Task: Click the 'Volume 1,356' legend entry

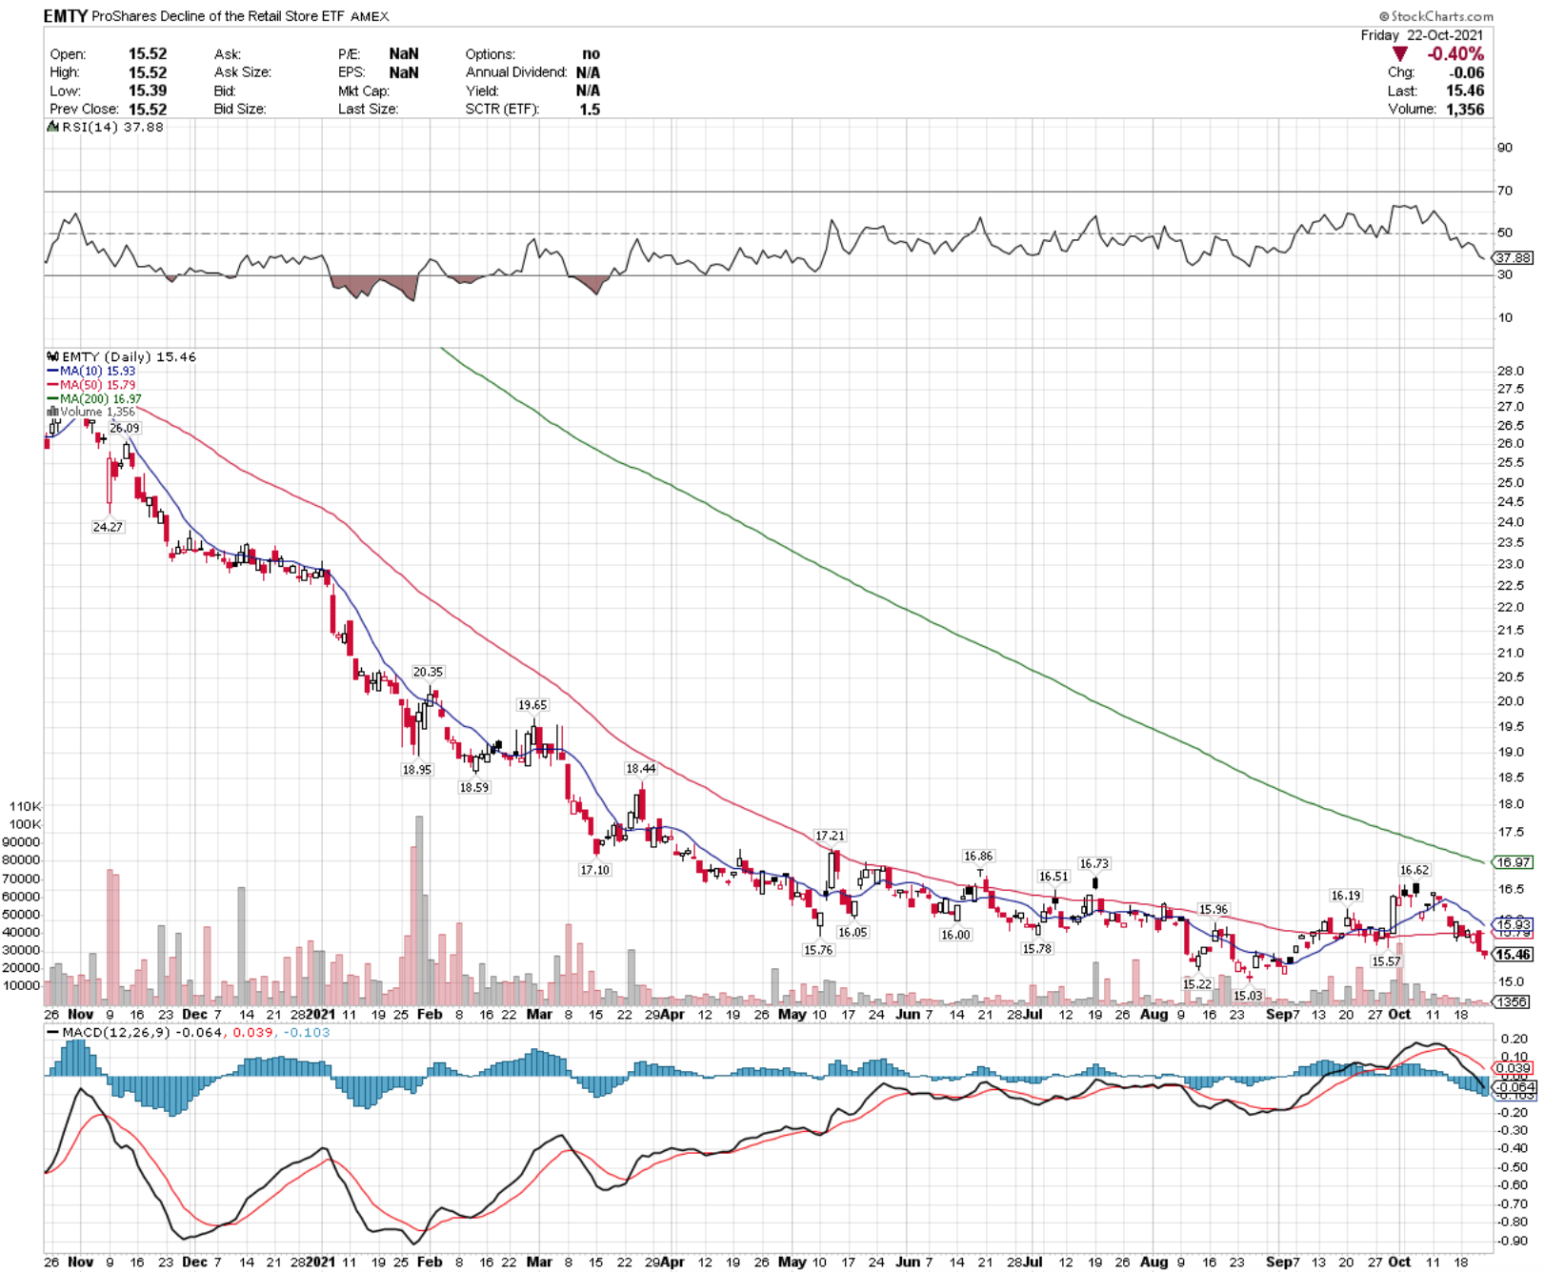Action: pyautogui.click(x=97, y=412)
